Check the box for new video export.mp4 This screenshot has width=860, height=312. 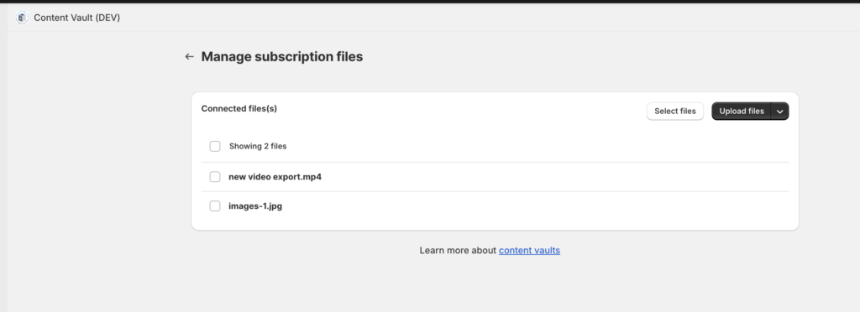pyautogui.click(x=215, y=177)
